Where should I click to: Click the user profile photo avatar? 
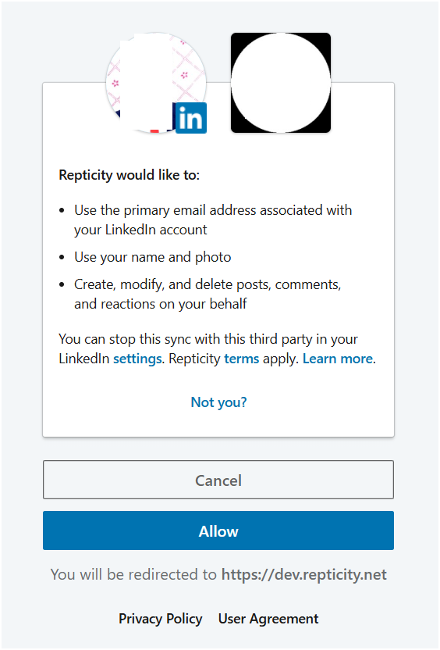(156, 83)
